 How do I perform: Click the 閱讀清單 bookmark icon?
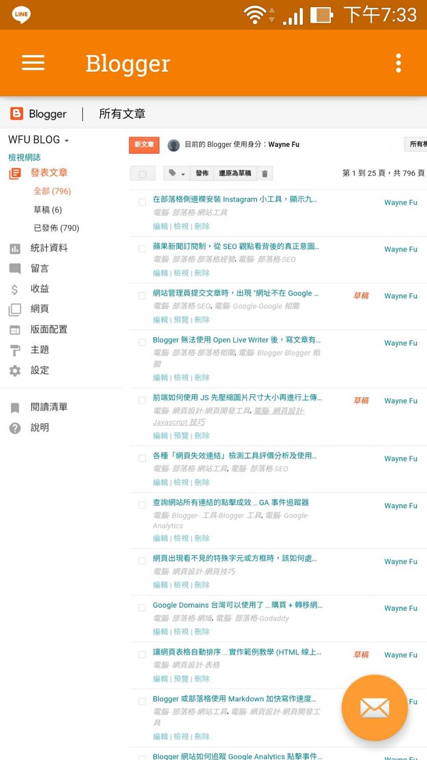[x=15, y=407]
